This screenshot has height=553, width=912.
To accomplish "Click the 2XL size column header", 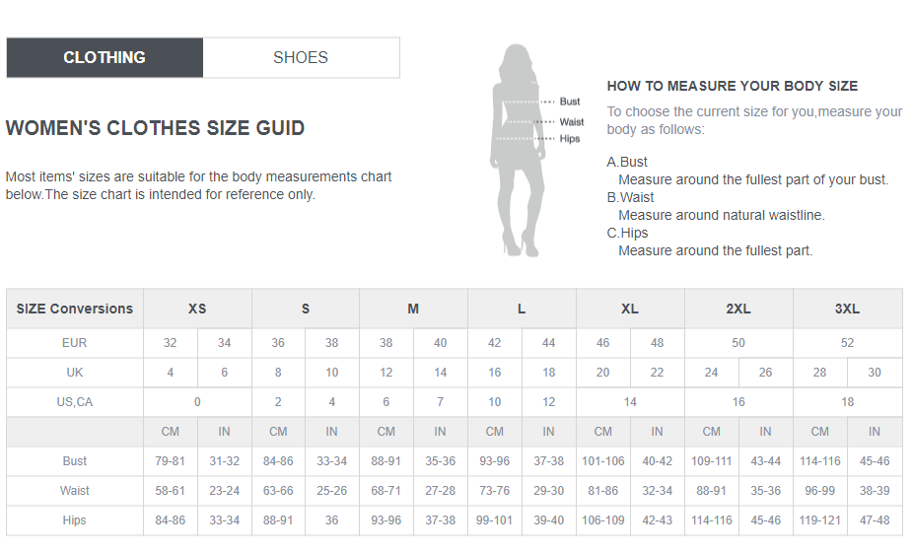I will click(x=738, y=309).
